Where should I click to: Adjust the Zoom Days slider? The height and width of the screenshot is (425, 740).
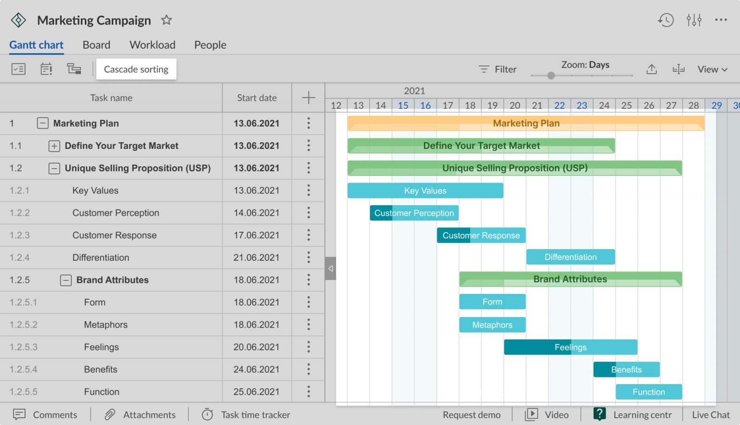551,76
